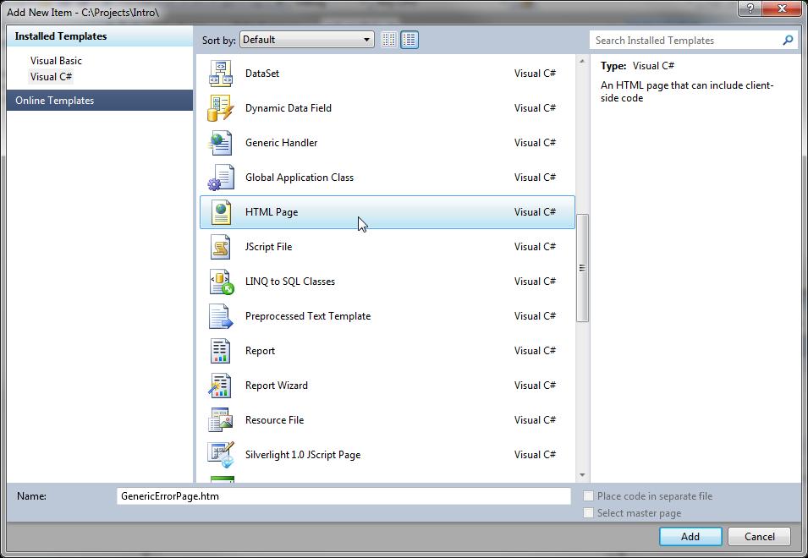Toggle Select master page checkbox
Screen dimensions: 808x558
(x=588, y=513)
